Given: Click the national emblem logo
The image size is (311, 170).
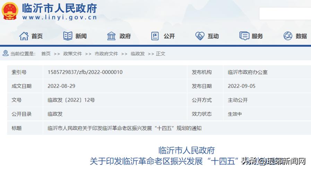Looking at the screenshot, I should tap(10, 11).
